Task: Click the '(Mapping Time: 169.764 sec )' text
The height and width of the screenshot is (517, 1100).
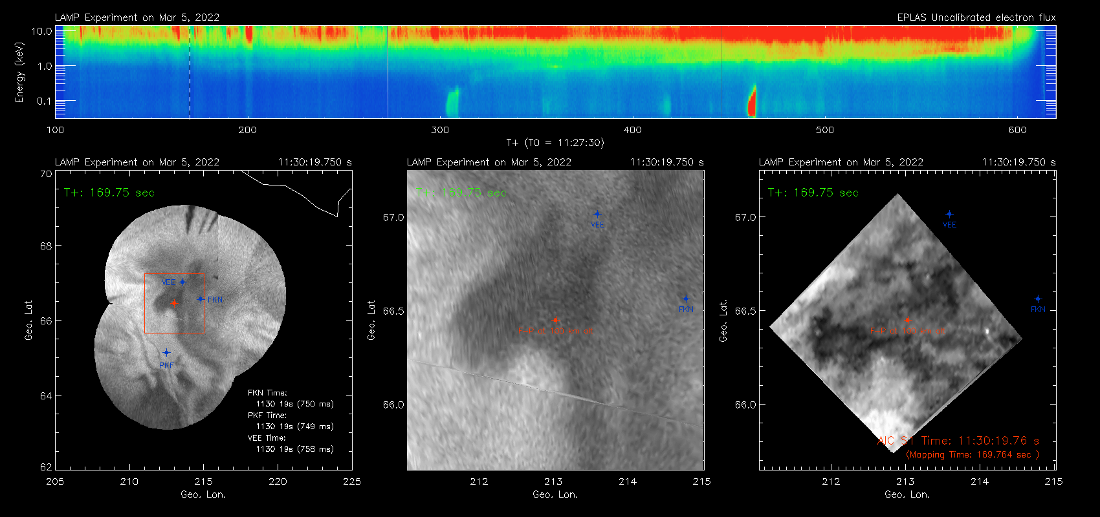Action: coord(973,455)
